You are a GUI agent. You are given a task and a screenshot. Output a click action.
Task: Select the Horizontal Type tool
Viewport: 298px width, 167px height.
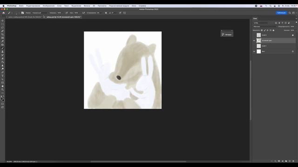tap(2, 76)
